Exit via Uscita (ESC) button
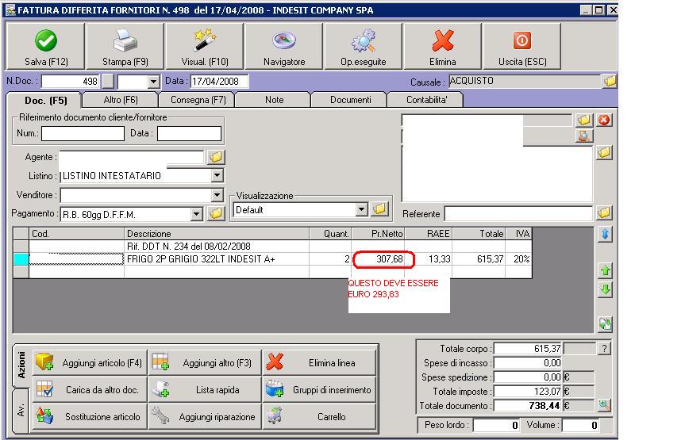 (x=522, y=46)
